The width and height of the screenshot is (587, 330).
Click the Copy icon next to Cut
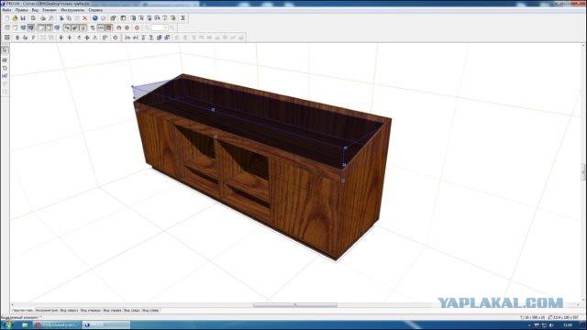pyautogui.click(x=69, y=18)
